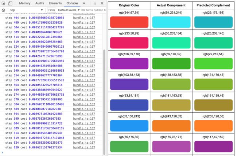Screen dimensions: 237x156
Task: Click the pink rgb(233,30,99) swatch
Action: tap(129, 43)
